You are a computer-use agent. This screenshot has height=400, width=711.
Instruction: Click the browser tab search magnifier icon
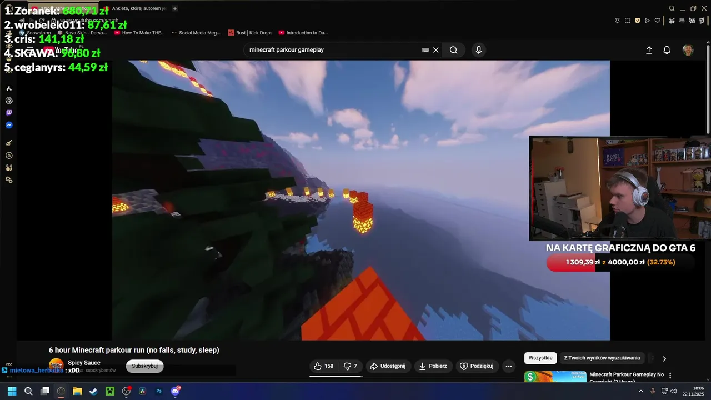click(x=672, y=8)
